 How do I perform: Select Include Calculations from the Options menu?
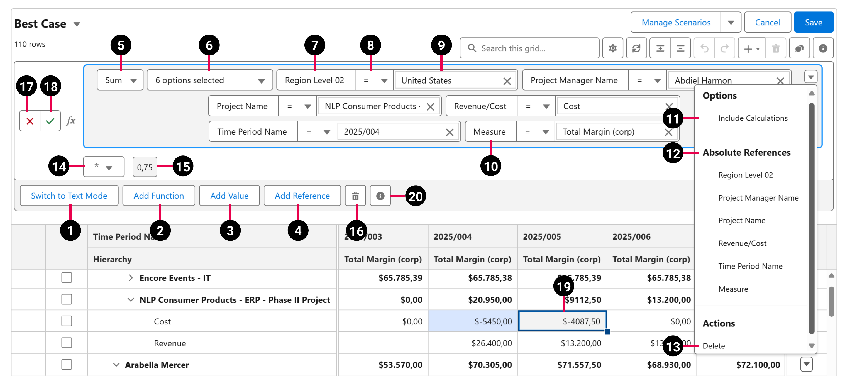[753, 118]
